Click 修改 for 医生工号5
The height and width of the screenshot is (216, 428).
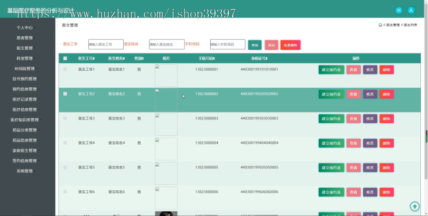point(370,168)
